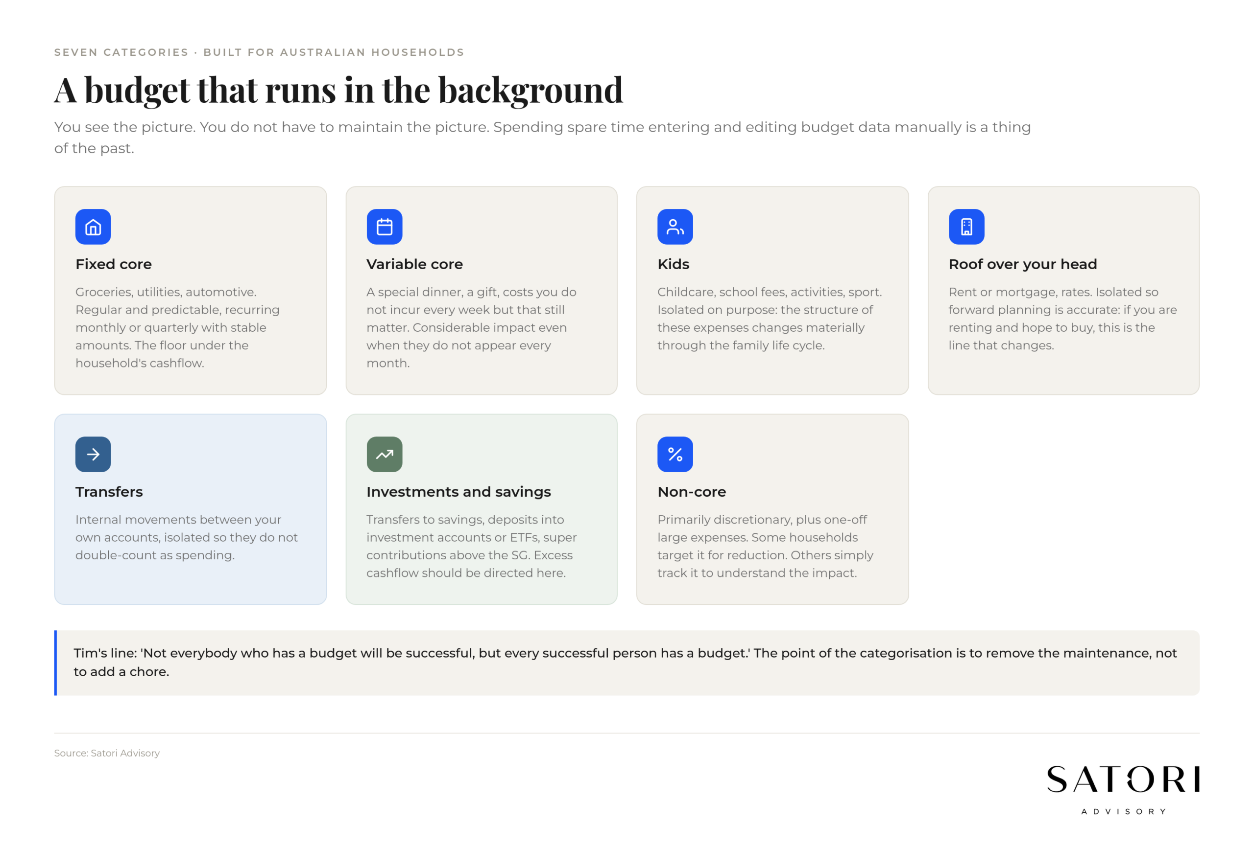This screenshot has height=847, width=1254.
Task: Click the arrow icon above Transfers
Action: pos(93,454)
